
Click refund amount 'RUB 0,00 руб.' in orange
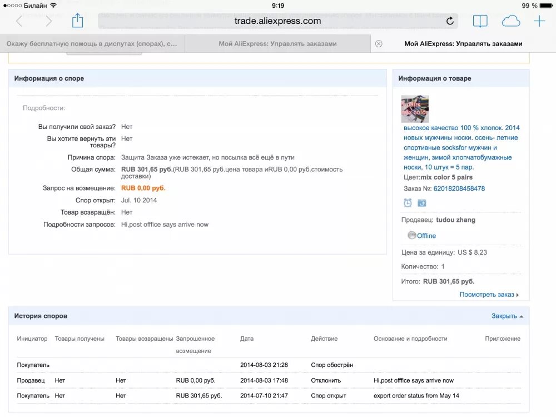(143, 188)
